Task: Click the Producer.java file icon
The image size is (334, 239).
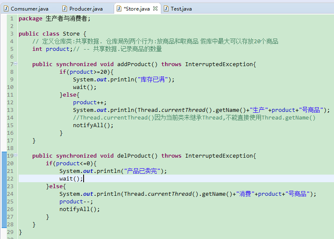Action: [65, 8]
